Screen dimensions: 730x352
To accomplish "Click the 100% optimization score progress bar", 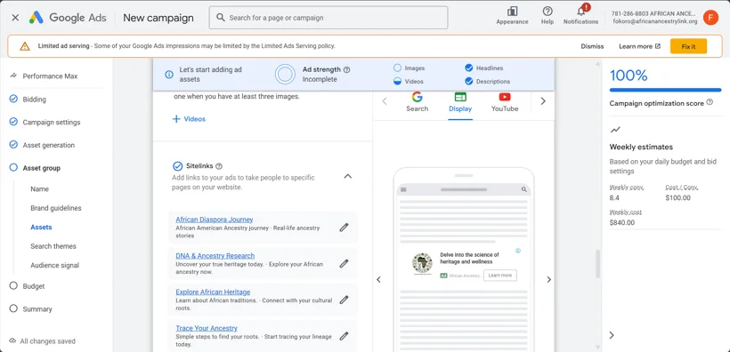I will [665, 90].
